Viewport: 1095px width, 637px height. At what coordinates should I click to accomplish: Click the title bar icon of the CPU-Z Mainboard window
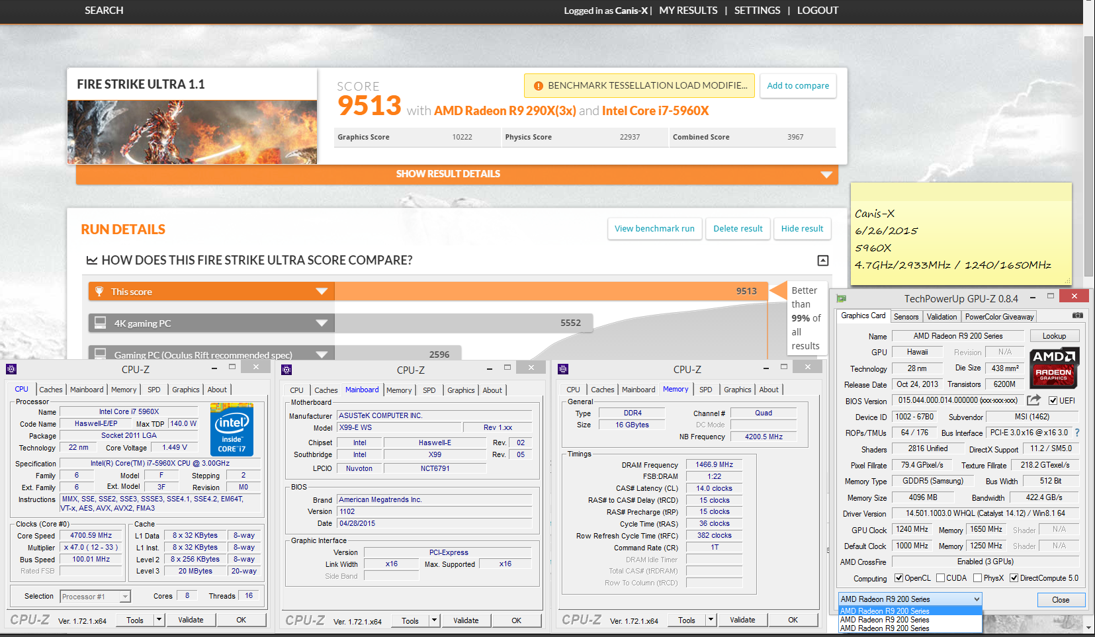click(286, 370)
